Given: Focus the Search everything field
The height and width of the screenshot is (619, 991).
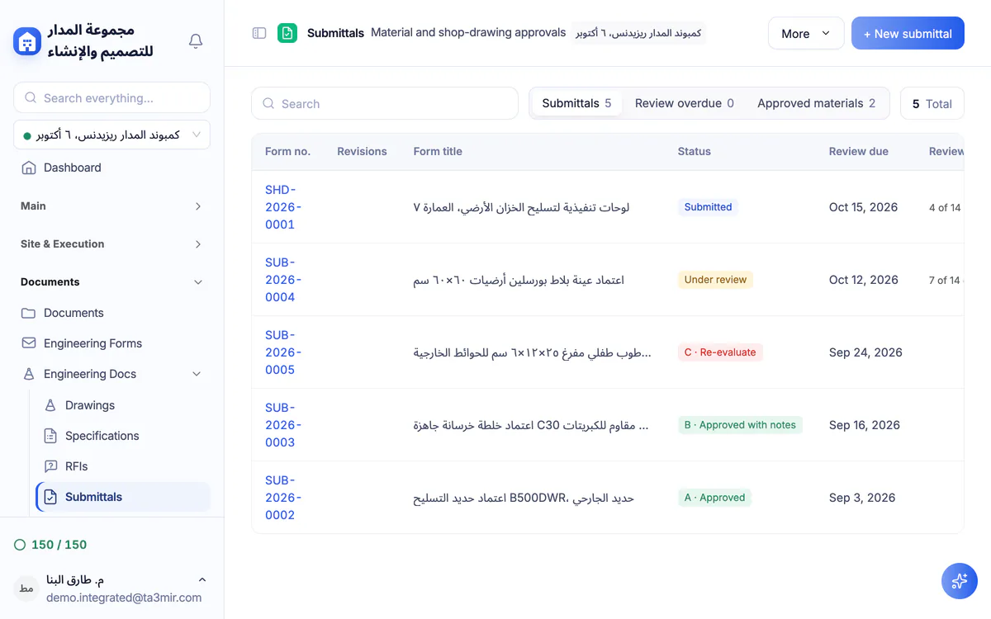Looking at the screenshot, I should 111,97.
